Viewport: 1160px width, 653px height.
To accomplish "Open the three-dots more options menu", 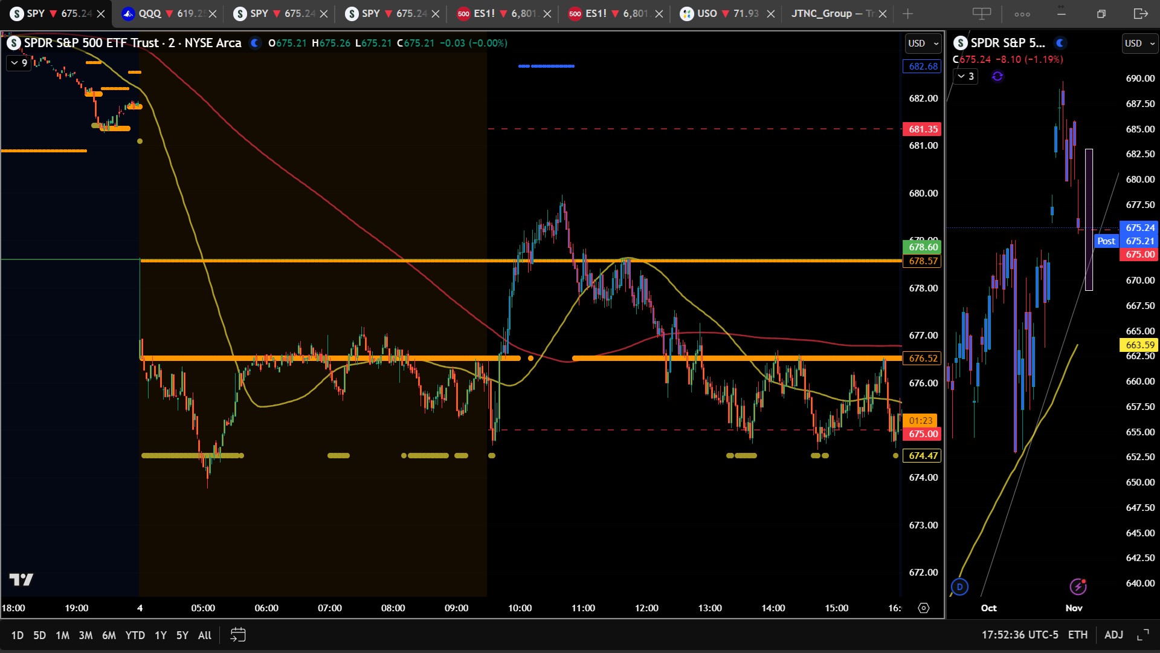I will pos(1022,13).
